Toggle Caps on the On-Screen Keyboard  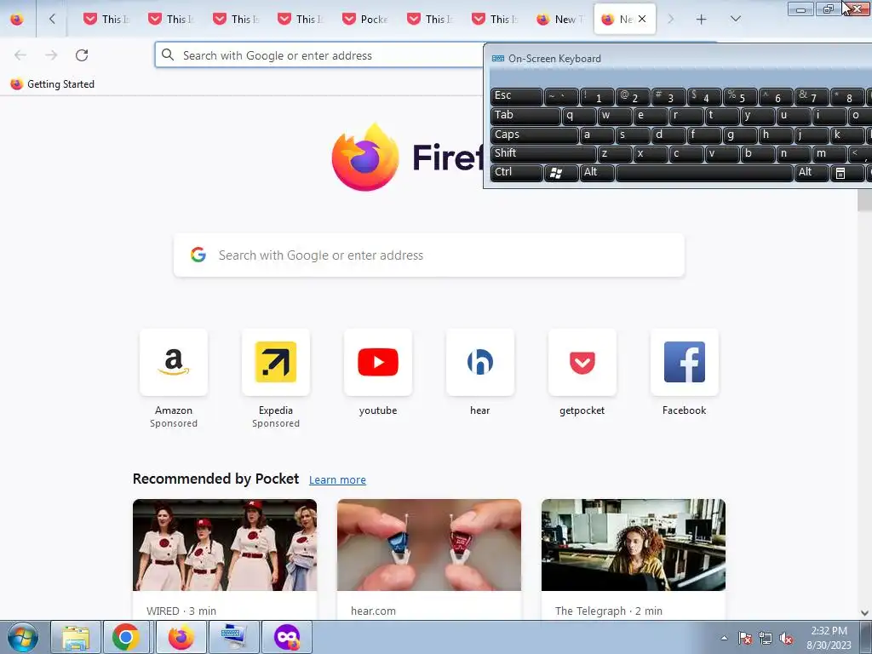point(535,135)
